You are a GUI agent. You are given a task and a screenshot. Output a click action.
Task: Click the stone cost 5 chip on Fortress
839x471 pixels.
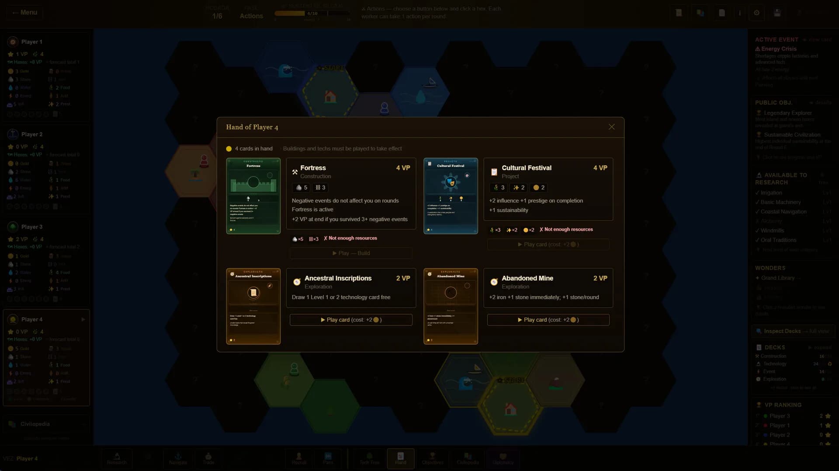pyautogui.click(x=302, y=187)
